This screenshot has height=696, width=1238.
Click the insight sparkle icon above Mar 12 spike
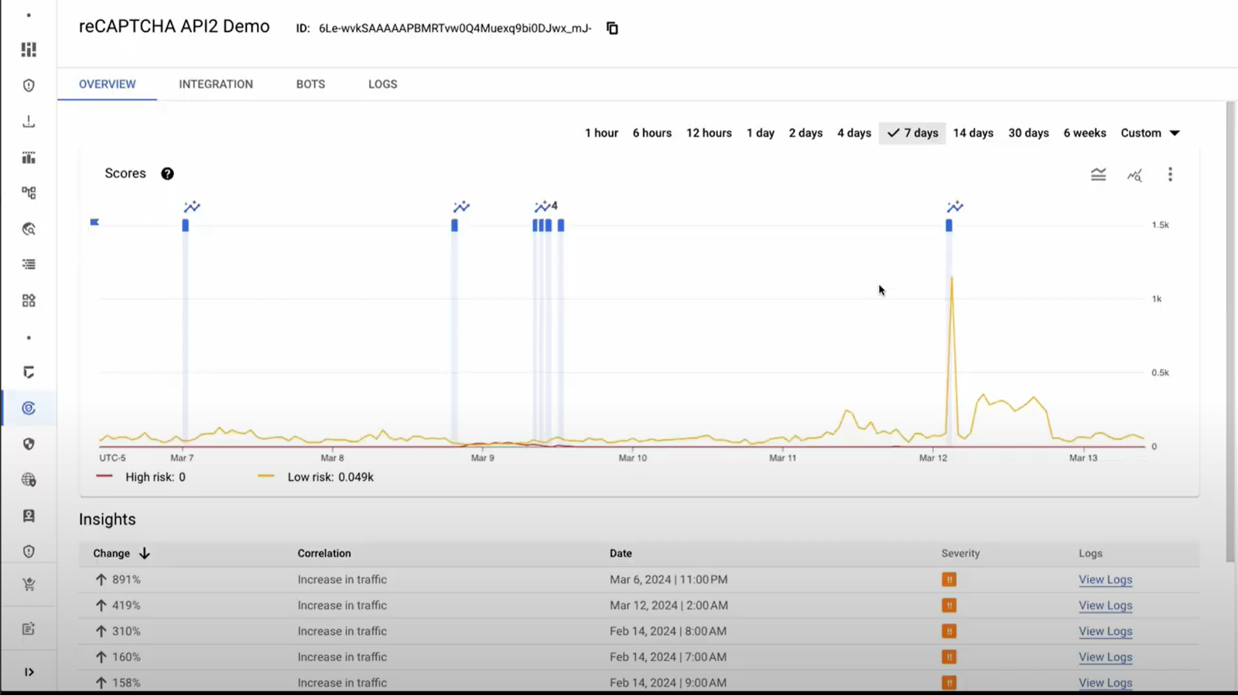tap(955, 206)
